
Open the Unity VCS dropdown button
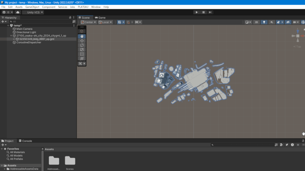[33, 12]
